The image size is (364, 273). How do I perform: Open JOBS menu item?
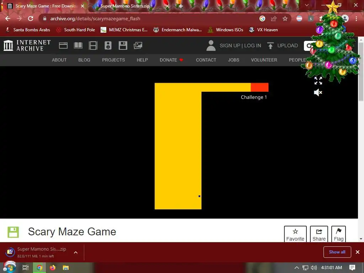234,60
